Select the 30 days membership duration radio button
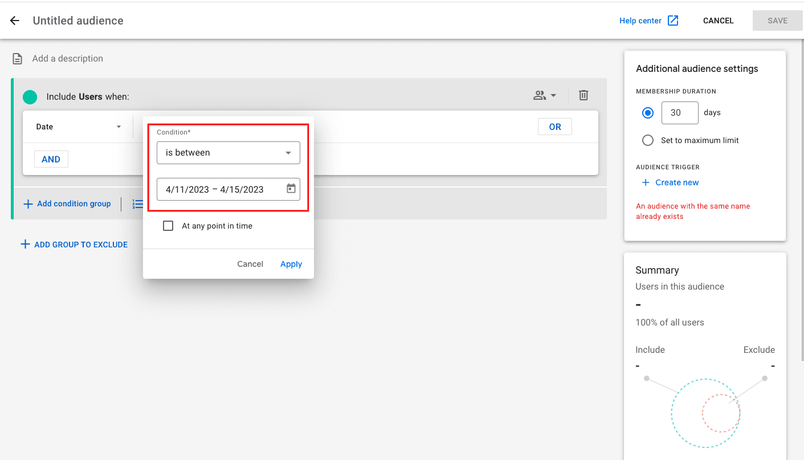 (x=647, y=112)
